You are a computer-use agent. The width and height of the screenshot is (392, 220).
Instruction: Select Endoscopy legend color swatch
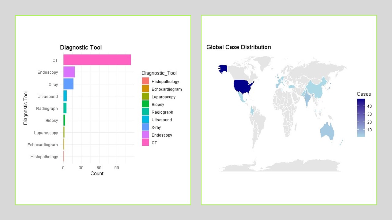coord(145,135)
